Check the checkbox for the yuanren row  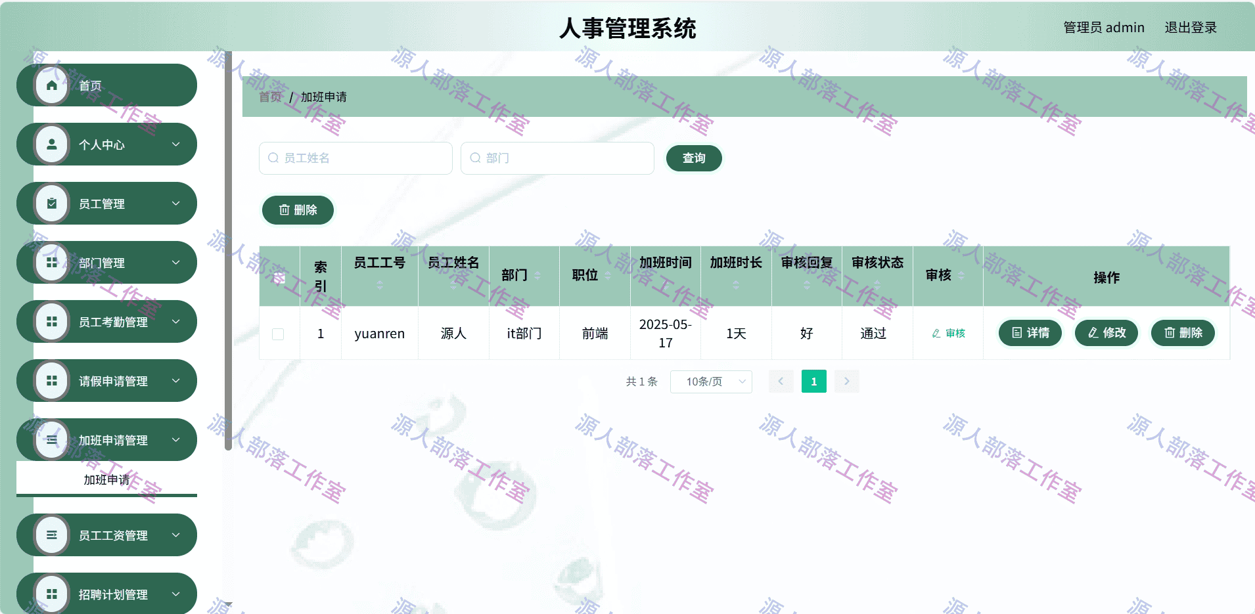(x=278, y=334)
